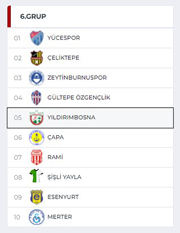The height and width of the screenshot is (233, 180).
Task: Click the ESENYURT team name
Action: (63, 197)
